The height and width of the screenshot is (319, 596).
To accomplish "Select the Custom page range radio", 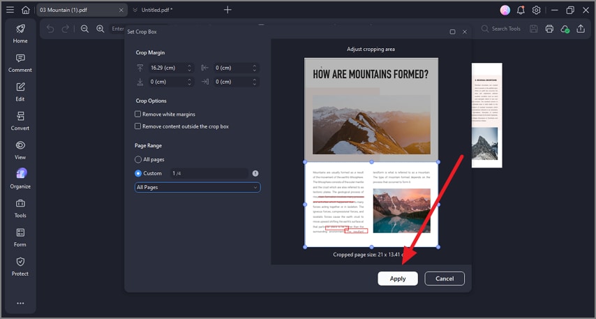I will pyautogui.click(x=138, y=173).
